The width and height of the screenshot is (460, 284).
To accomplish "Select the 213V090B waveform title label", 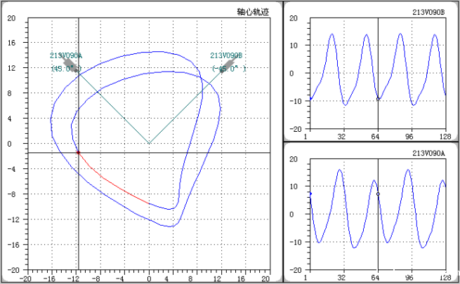I will [428, 13].
